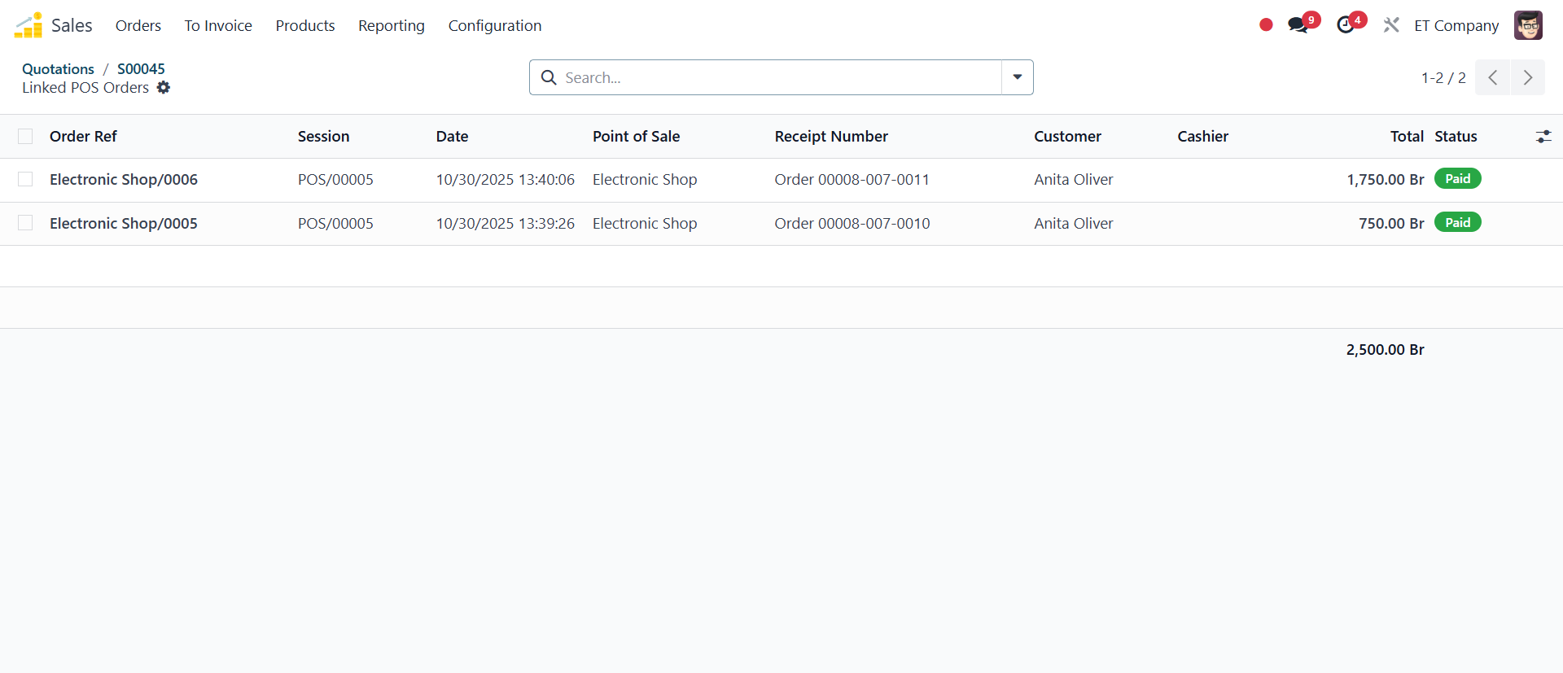Open the column settings adjust icon
The height and width of the screenshot is (673, 1563).
tap(1543, 137)
